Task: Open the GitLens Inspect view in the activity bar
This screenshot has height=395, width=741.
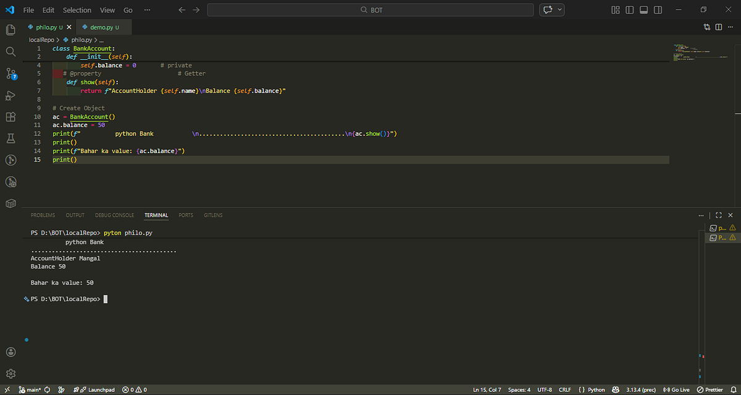Action: [x=10, y=181]
